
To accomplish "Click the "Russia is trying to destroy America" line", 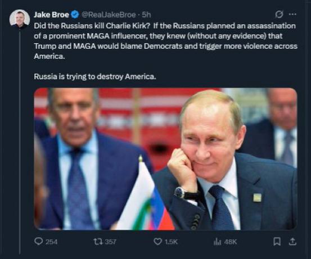I will [95, 76].
